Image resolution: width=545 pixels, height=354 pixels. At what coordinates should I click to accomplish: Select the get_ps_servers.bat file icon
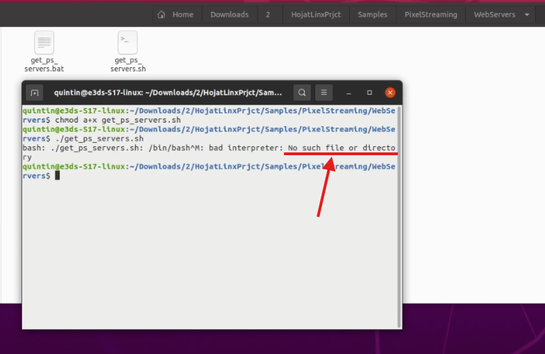44,43
